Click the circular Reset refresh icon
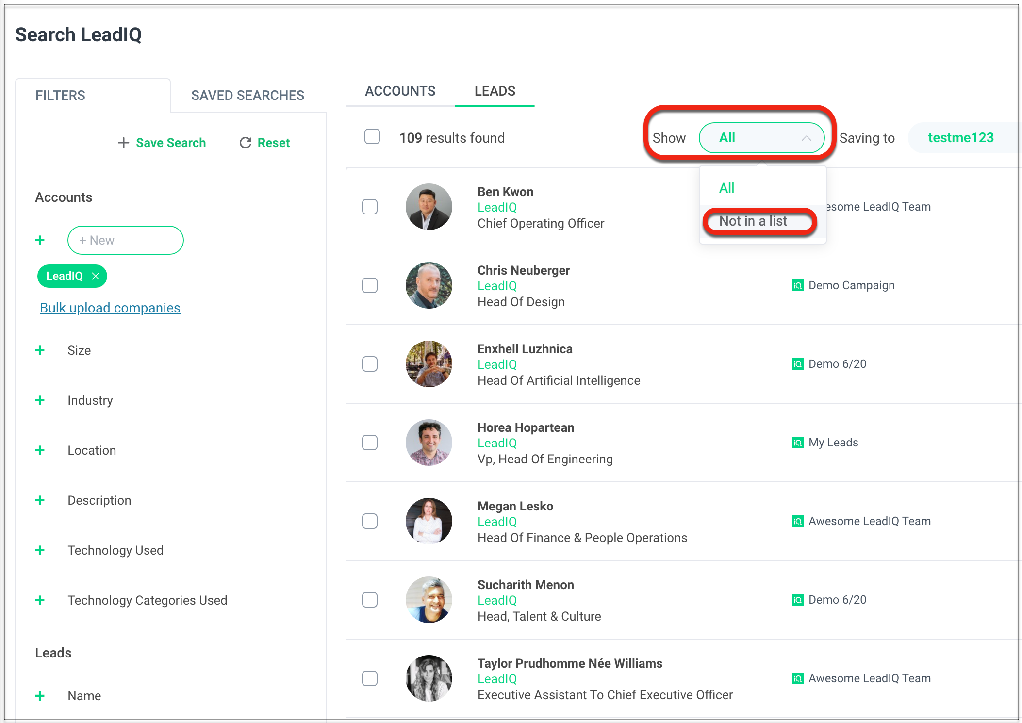The image size is (1022, 723). coord(246,142)
